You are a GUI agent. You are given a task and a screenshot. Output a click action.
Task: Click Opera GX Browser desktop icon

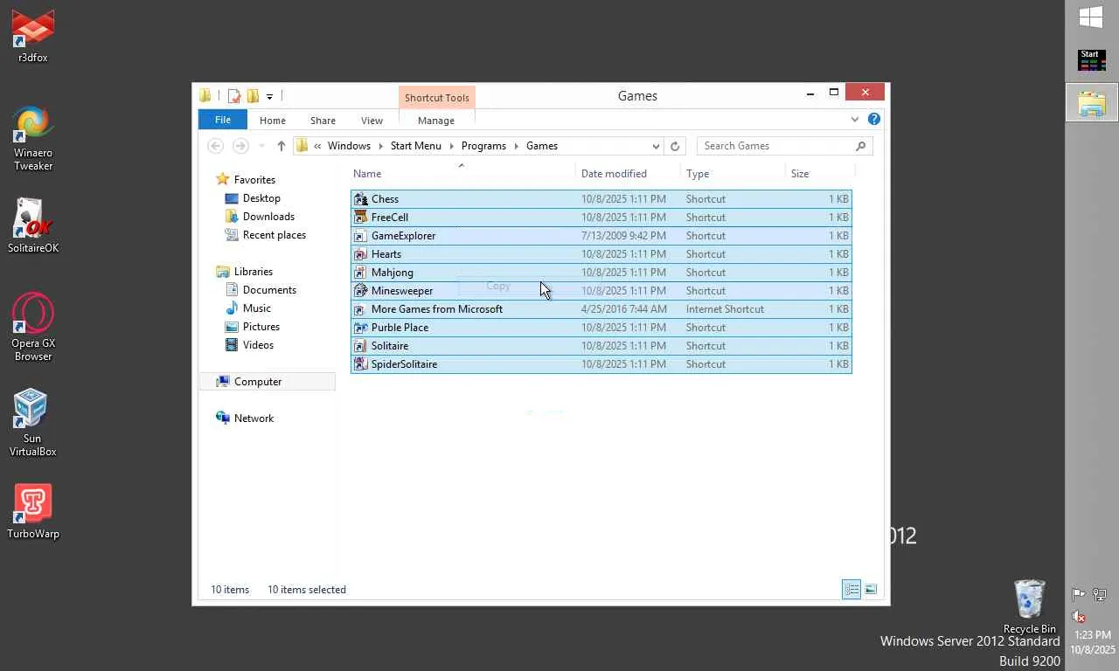tap(33, 327)
